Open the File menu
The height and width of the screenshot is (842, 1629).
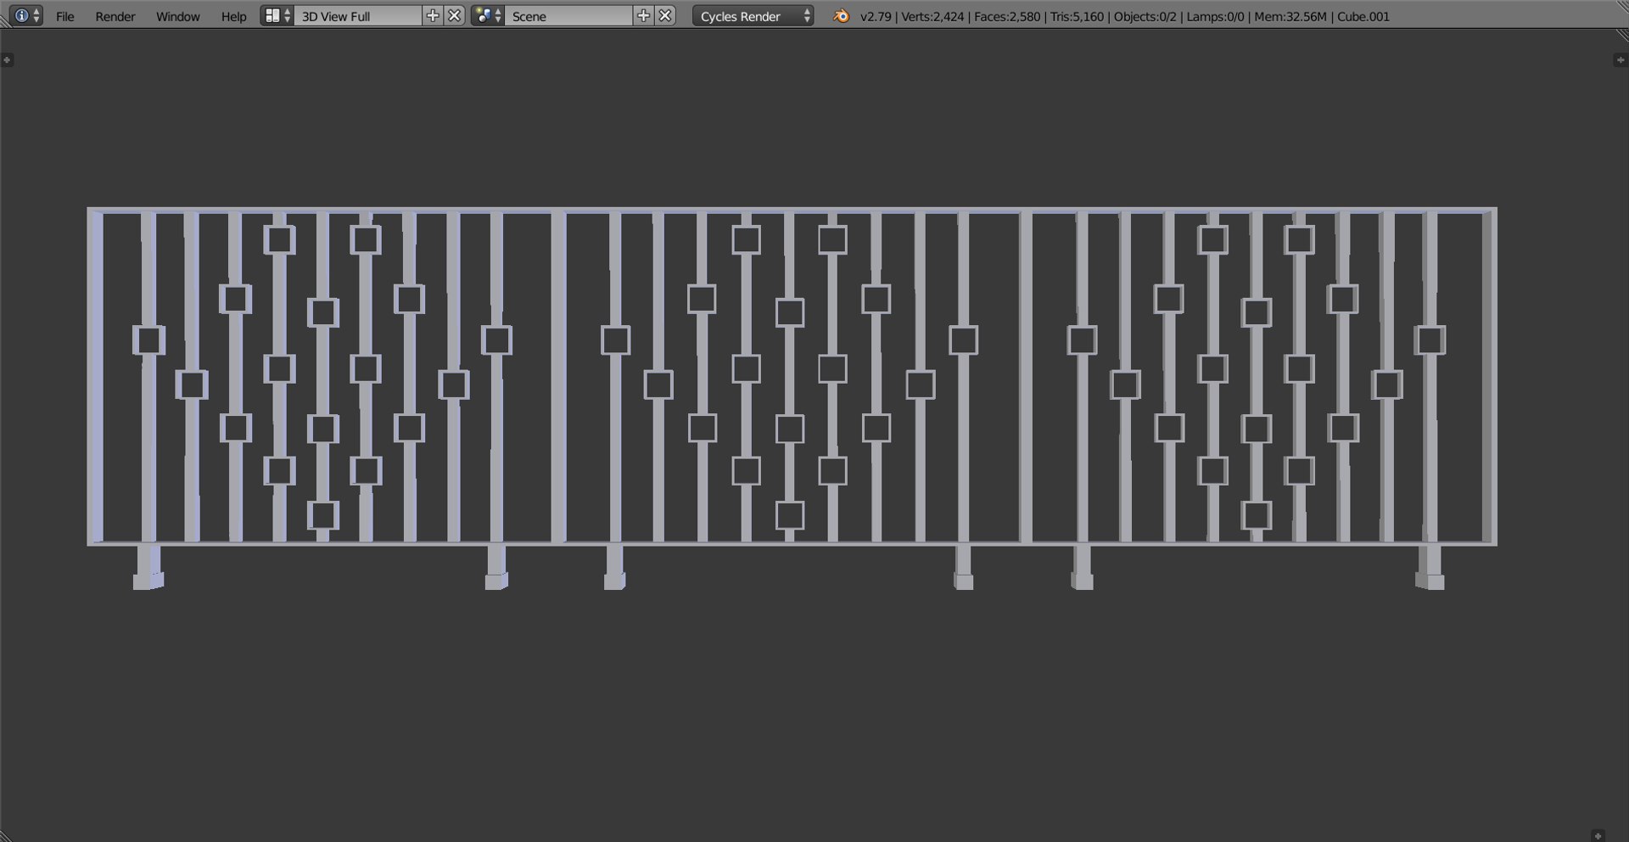tap(65, 16)
